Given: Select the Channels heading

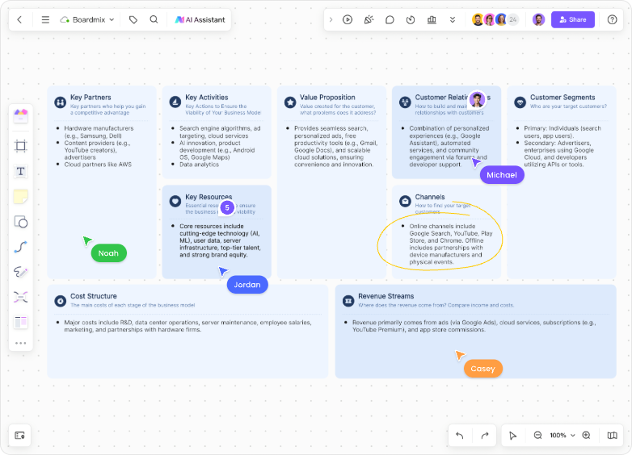Looking at the screenshot, I should tap(430, 197).
